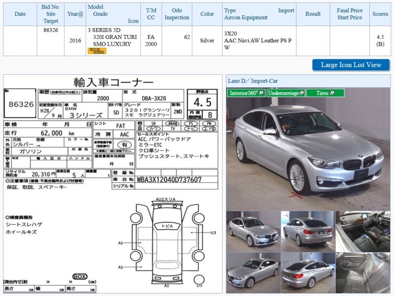This screenshot has height=296, width=394.
Task: Click the Type Aircon Equipment header
Action: pos(259,14)
